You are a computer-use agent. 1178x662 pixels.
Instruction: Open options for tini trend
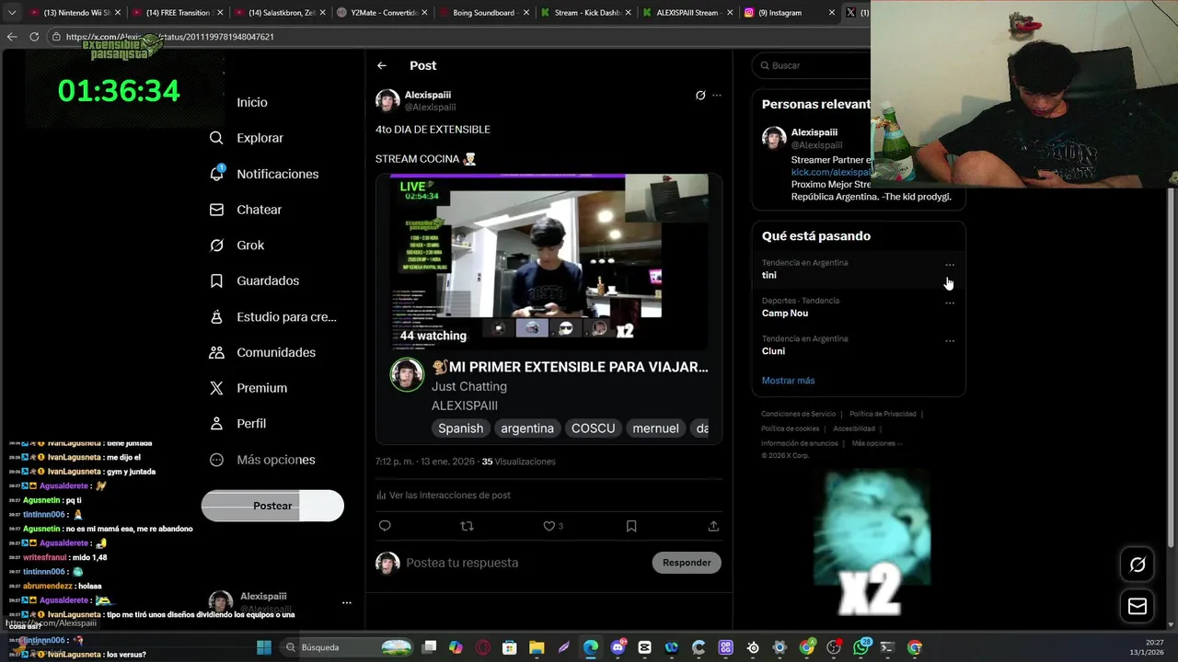950,265
